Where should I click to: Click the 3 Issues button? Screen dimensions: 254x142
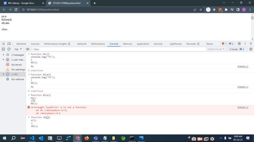point(237,49)
